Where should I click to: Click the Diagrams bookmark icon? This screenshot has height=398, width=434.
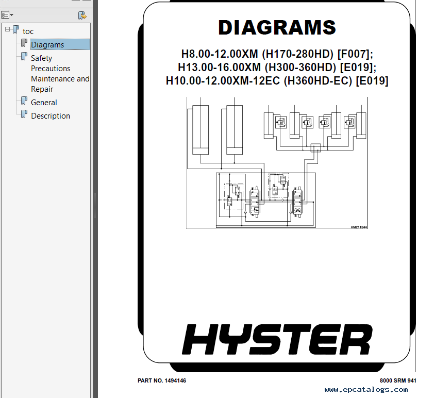(24, 43)
